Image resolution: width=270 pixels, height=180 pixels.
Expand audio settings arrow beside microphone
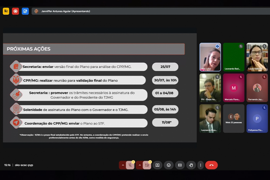click(x=123, y=165)
